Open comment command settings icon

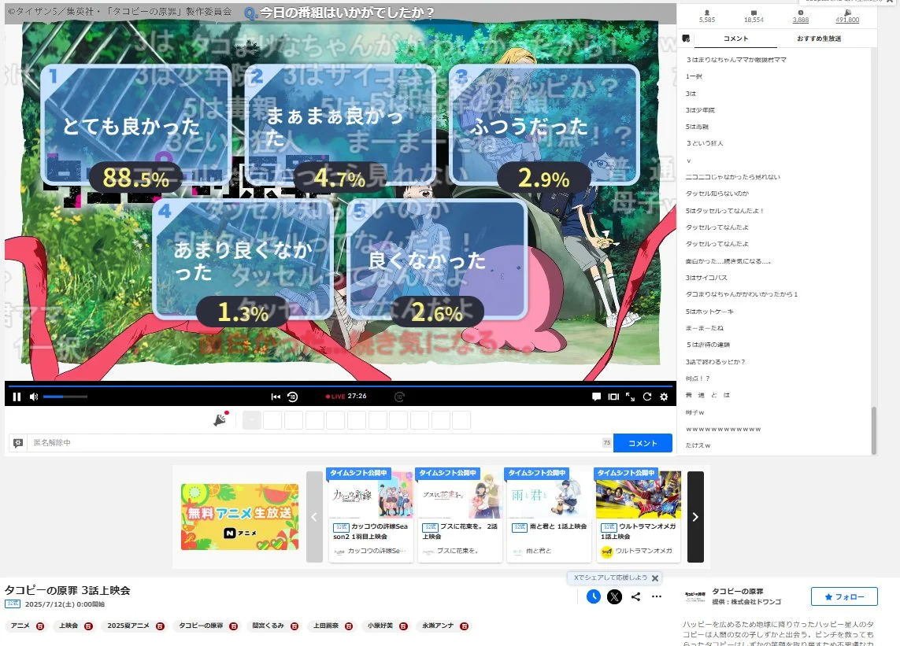18,443
